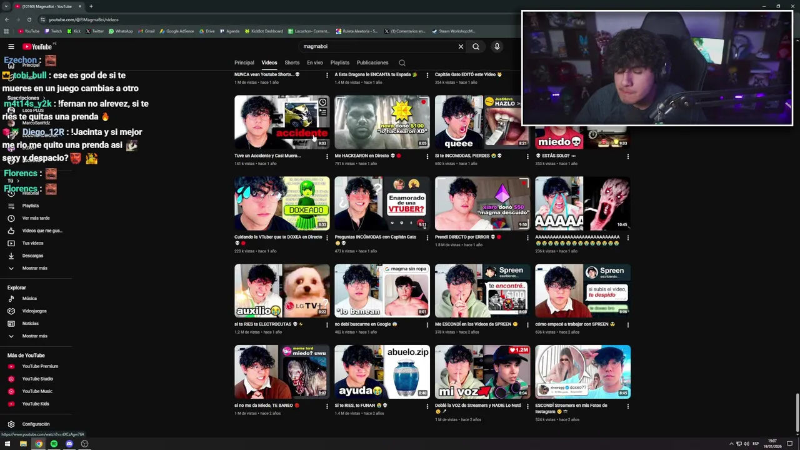
Task: Open a new browser tab with plus
Action: pyautogui.click(x=91, y=6)
